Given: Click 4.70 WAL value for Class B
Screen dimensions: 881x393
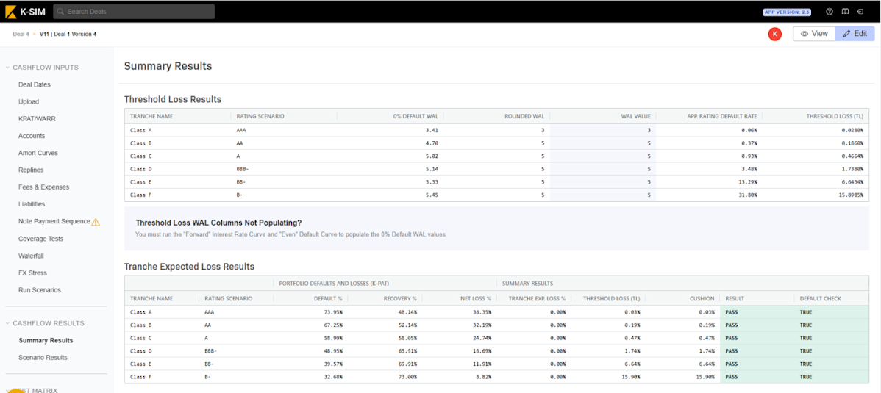Looking at the screenshot, I should click(432, 143).
